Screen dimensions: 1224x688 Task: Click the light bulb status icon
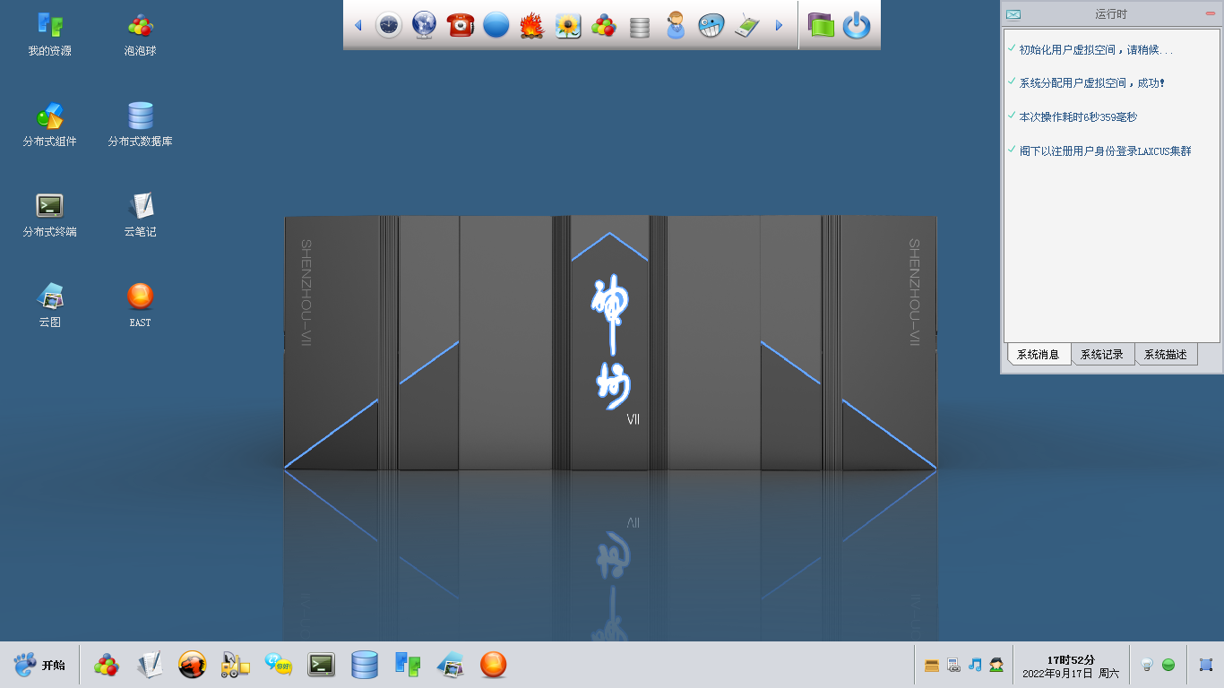1146,665
